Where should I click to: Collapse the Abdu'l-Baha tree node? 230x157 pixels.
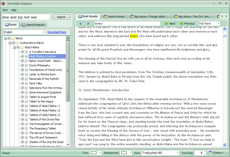[15, 47]
